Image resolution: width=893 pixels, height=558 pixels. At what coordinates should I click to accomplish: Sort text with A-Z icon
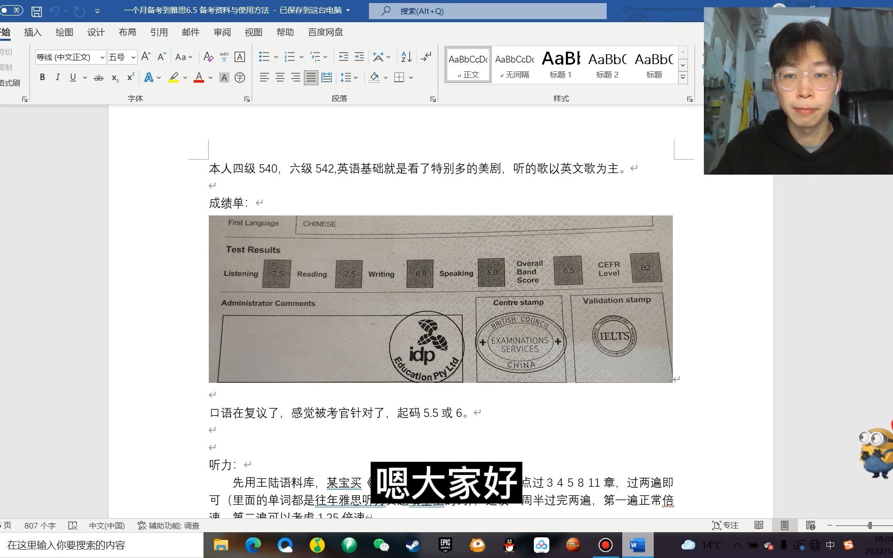click(407, 57)
